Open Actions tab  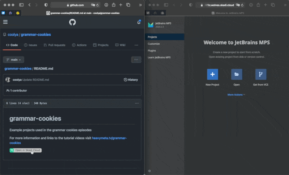point(79,45)
